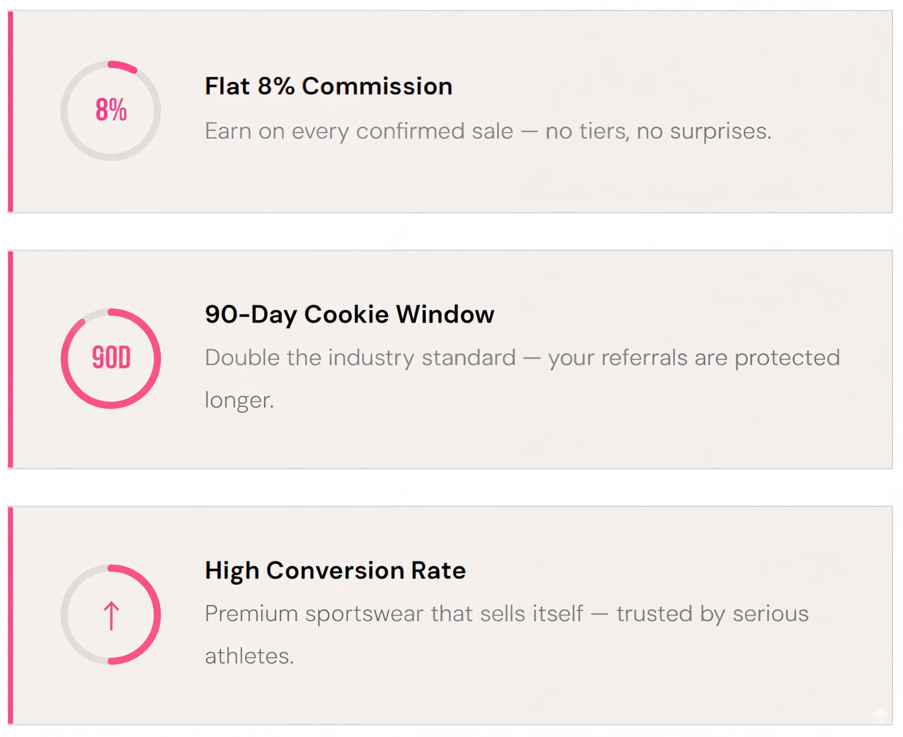This screenshot has height=737, width=903.
Task: Click "your referrals are protected" phrase
Action: (x=694, y=357)
